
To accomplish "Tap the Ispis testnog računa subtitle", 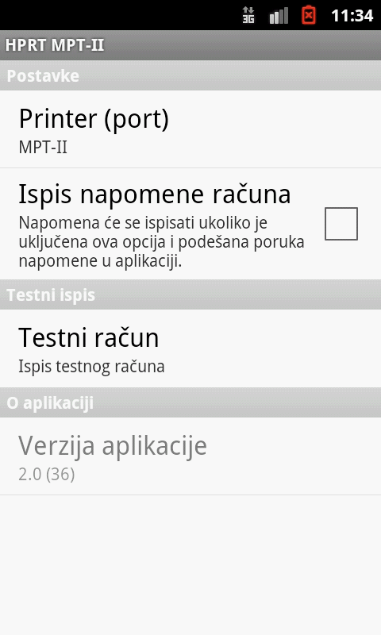I will click(x=91, y=367).
